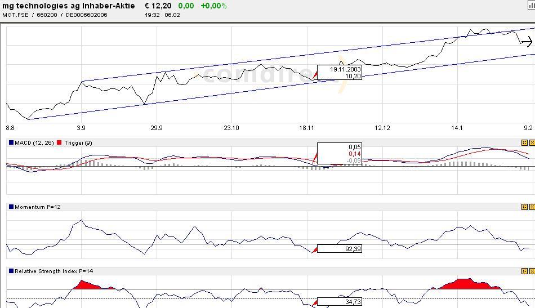Screen dimensions: 535x308
Task: Click the 9.2 date label on axis
Action: click(528, 128)
